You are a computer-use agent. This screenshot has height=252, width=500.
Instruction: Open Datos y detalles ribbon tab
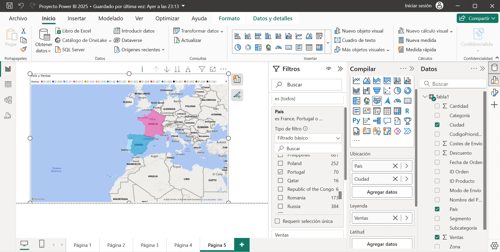click(x=273, y=18)
